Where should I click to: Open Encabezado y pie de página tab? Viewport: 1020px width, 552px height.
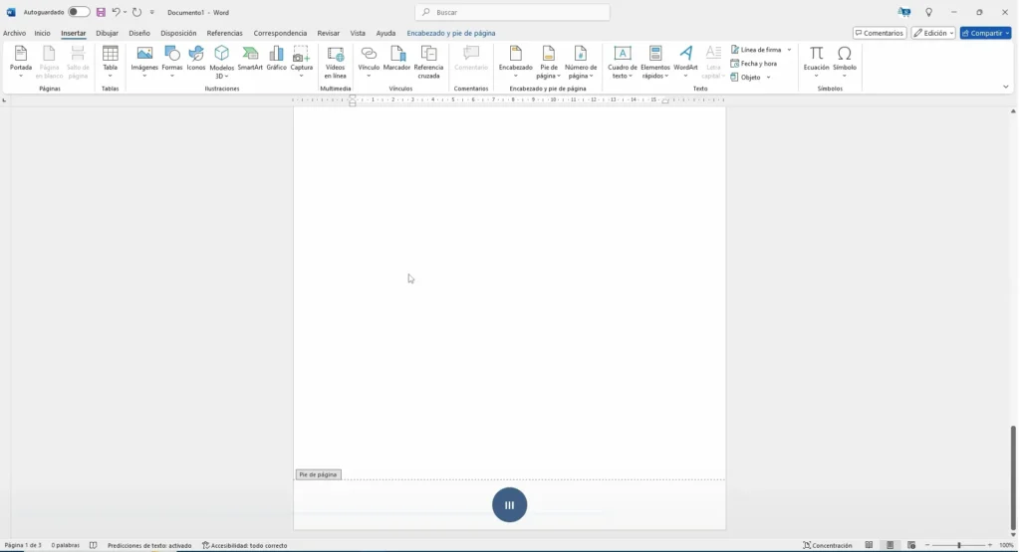[x=451, y=33]
